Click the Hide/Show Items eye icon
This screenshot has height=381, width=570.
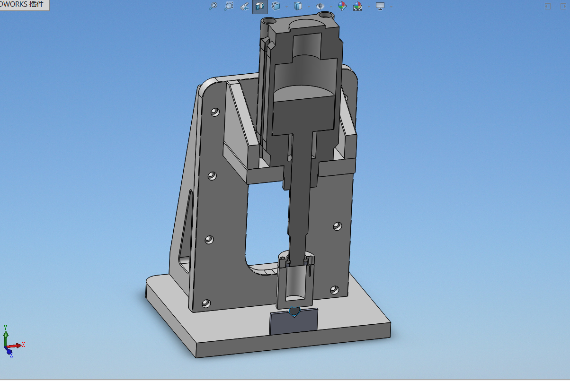(321, 6)
